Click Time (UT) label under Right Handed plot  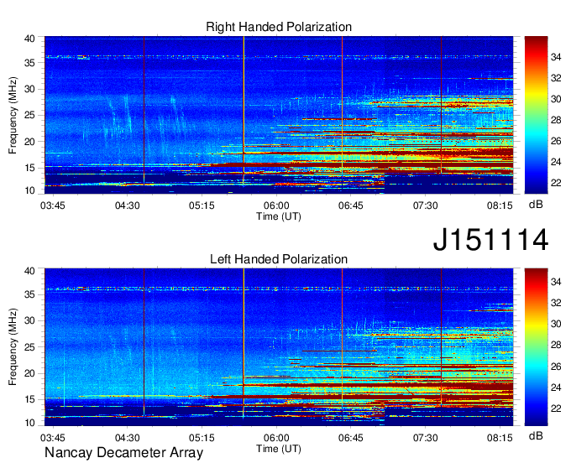pos(279,216)
